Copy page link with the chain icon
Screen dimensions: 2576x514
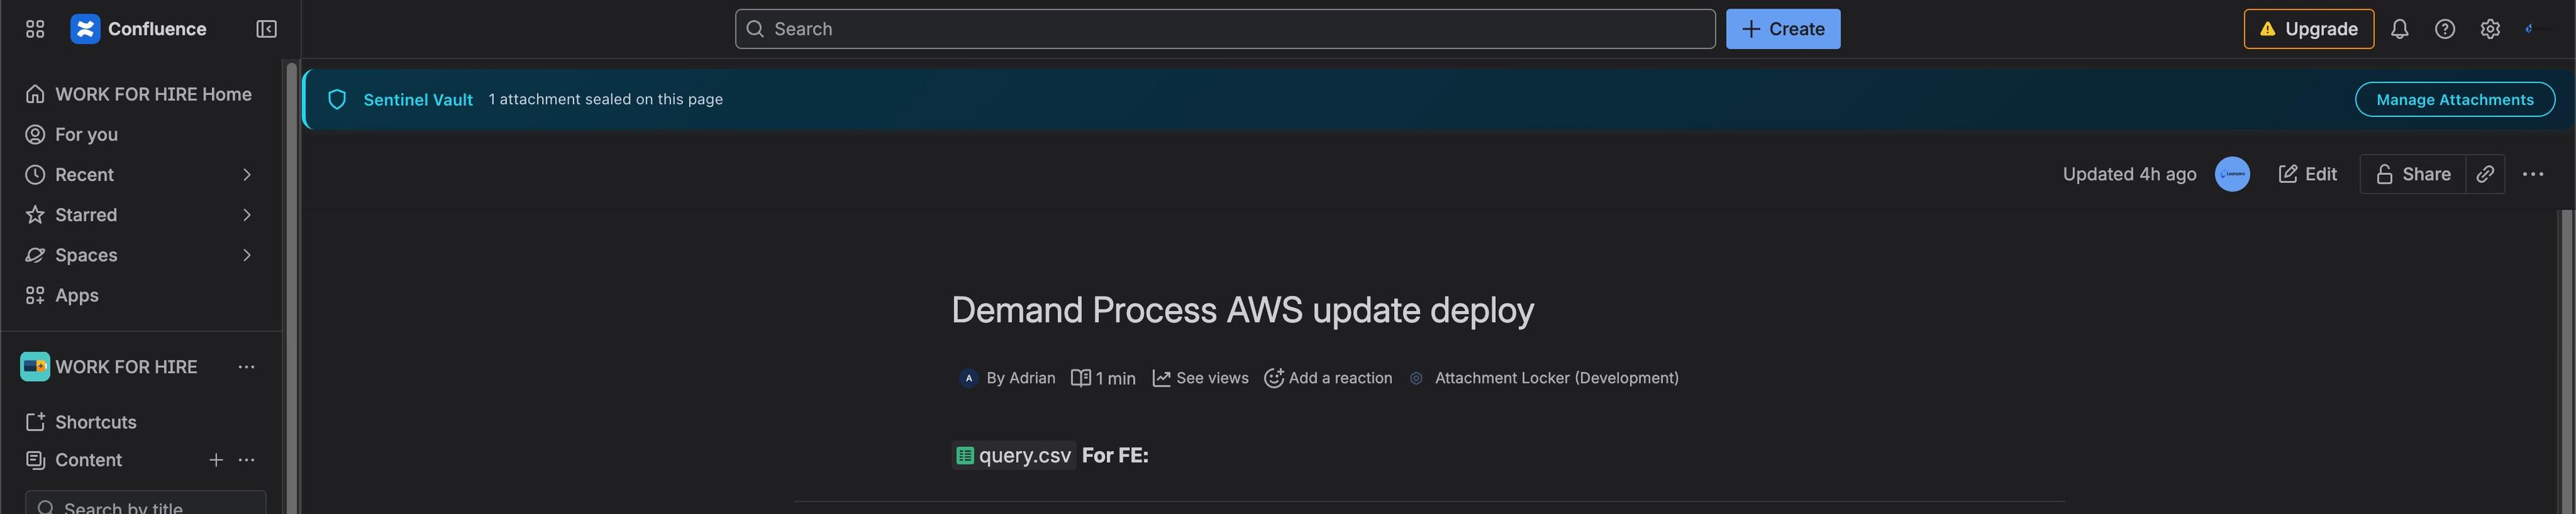coord(2484,175)
